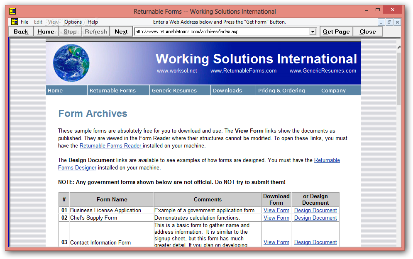Click the application icon in the title bar
The width and height of the screenshot is (413, 259).
coord(12,11)
